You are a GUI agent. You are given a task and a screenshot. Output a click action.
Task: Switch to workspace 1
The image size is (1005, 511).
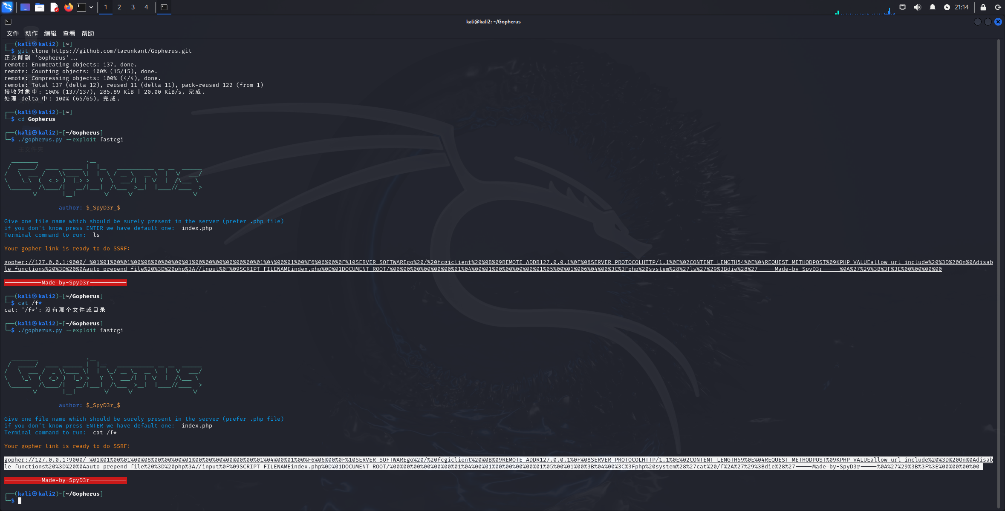pos(106,7)
